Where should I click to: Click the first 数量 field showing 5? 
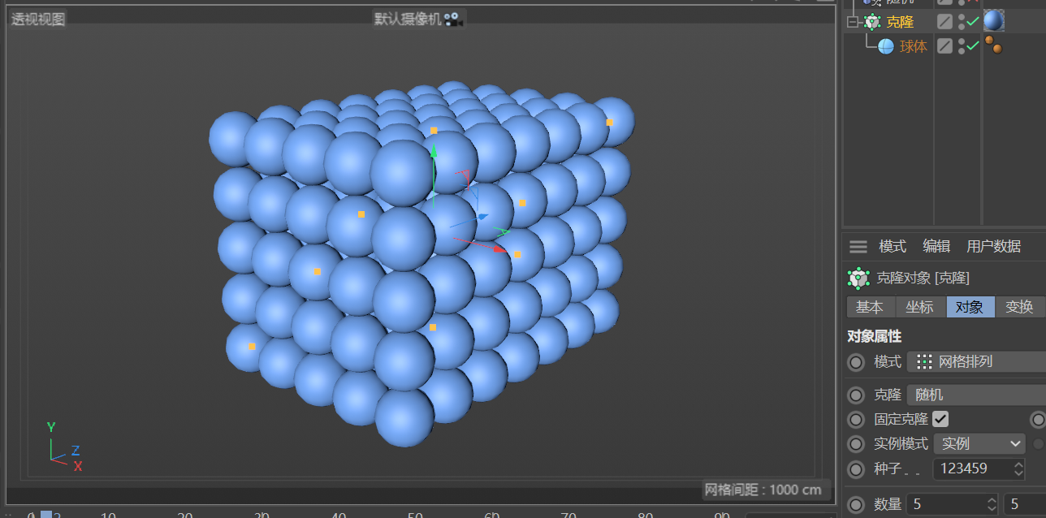tap(945, 504)
